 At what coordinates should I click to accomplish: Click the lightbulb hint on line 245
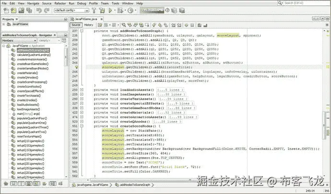[x=76, y=67]
